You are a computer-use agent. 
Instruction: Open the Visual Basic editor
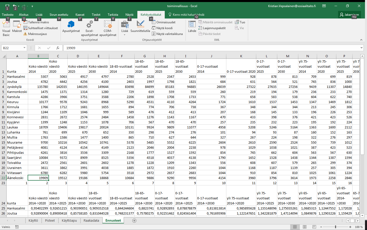click(x=6, y=28)
